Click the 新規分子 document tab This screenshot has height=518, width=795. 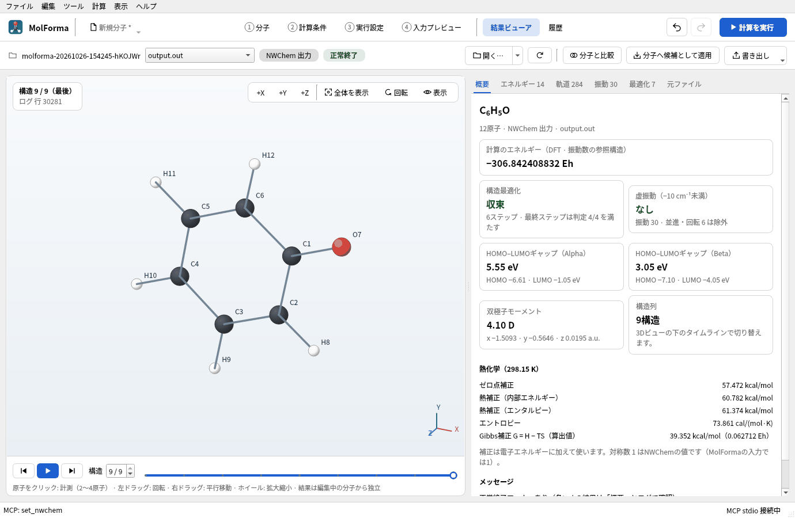pos(110,27)
